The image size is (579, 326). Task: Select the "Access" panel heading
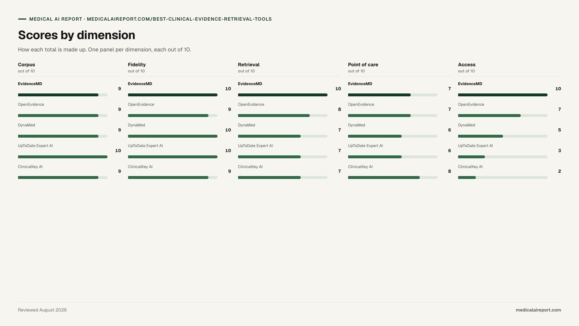467,64
